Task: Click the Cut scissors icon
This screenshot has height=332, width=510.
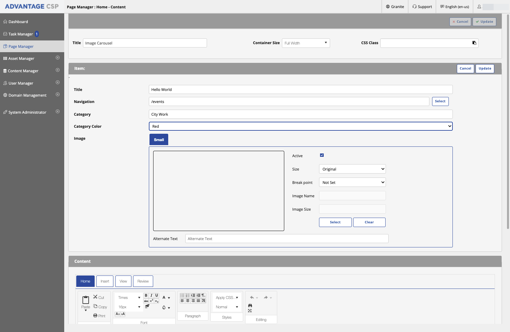Action: coord(95,297)
